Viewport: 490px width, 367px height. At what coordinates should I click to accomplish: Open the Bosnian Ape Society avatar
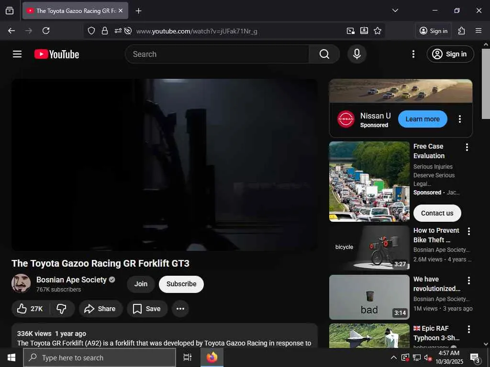[x=21, y=283]
